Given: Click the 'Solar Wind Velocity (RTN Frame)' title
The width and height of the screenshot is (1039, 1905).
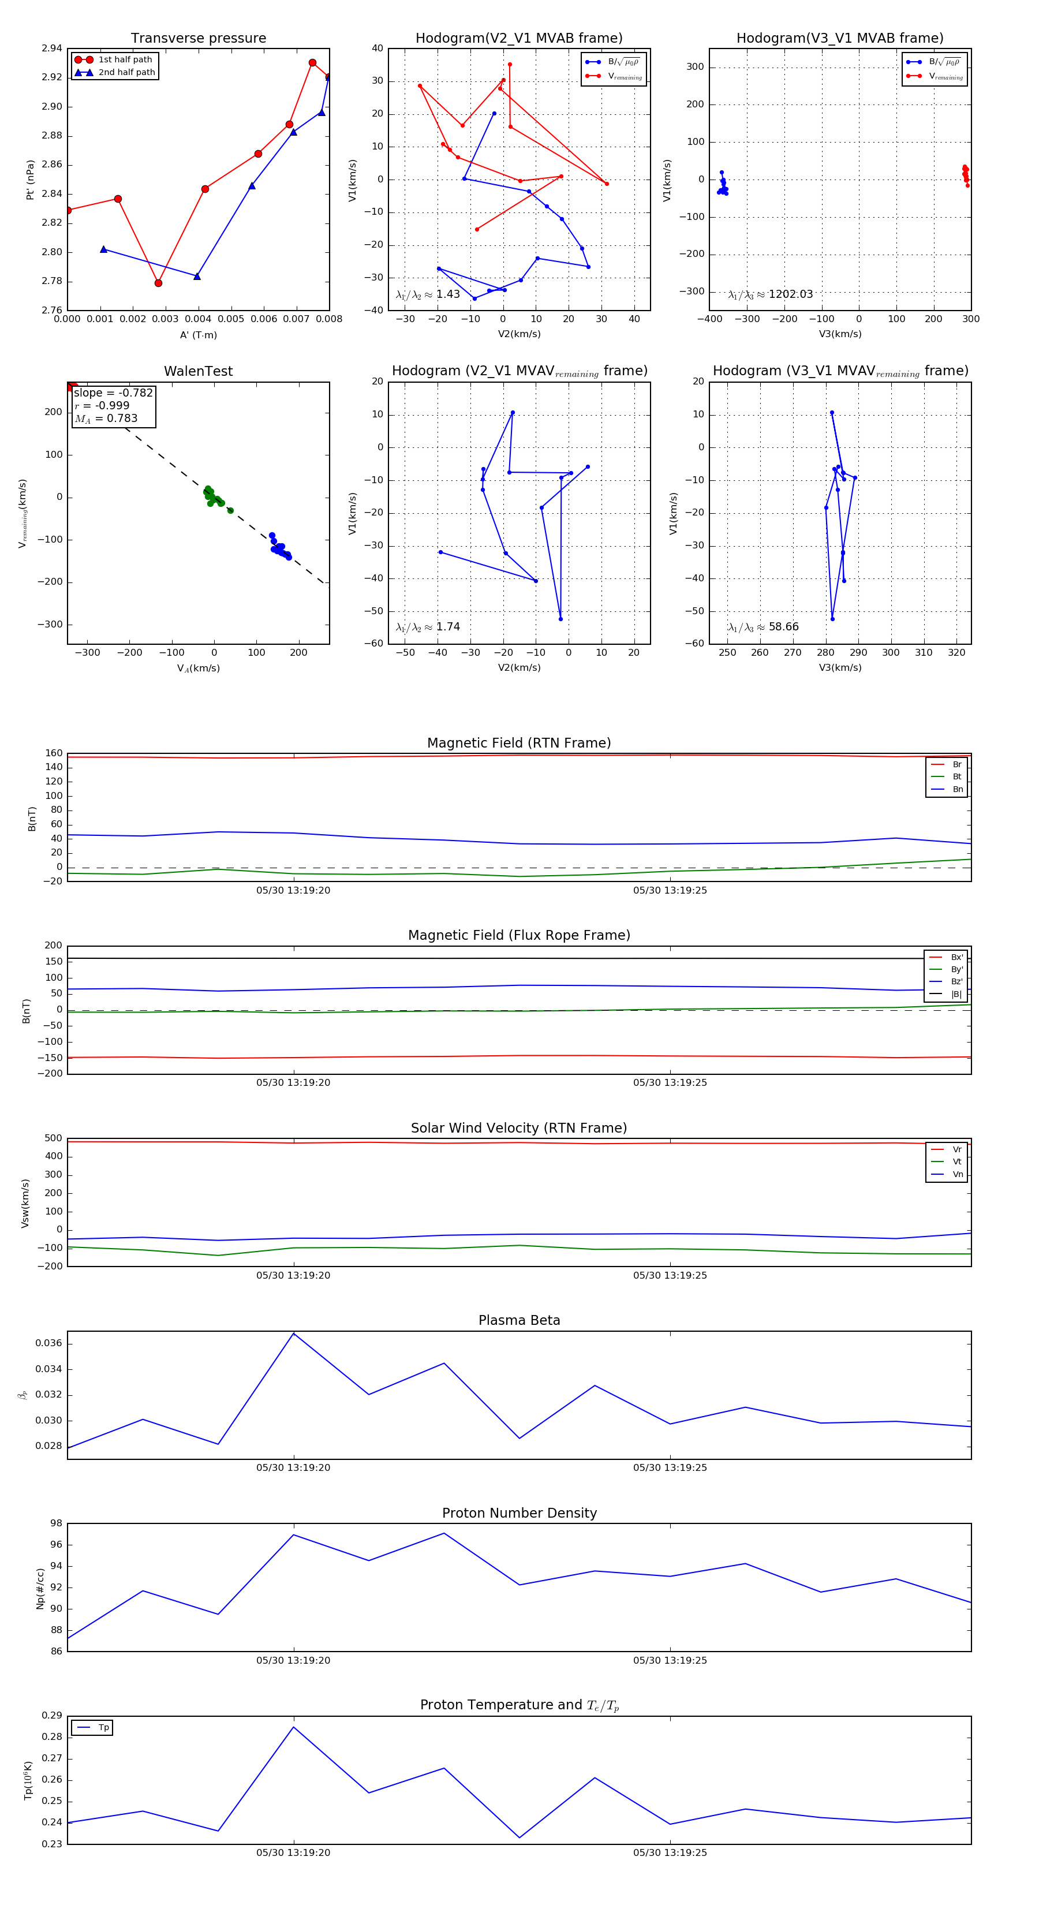Looking at the screenshot, I should [519, 1129].
